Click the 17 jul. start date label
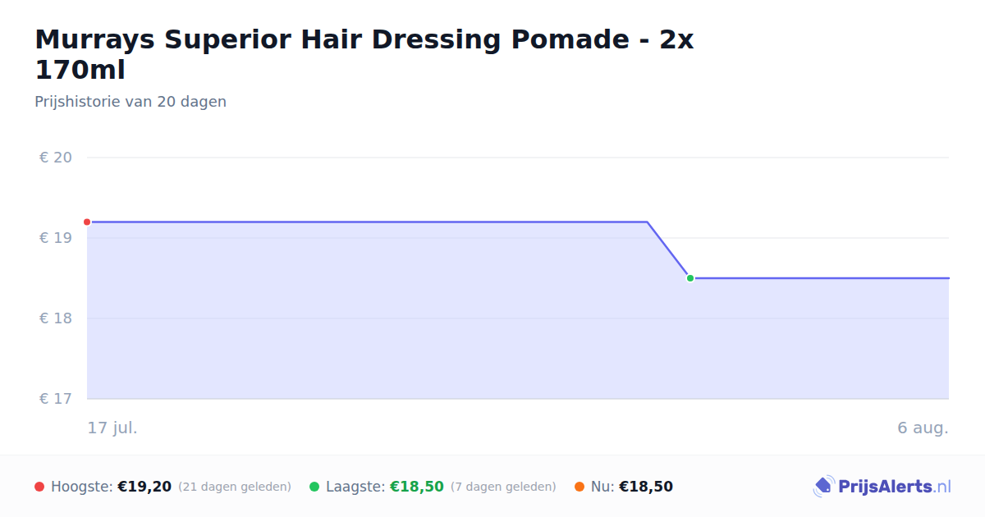 point(112,428)
